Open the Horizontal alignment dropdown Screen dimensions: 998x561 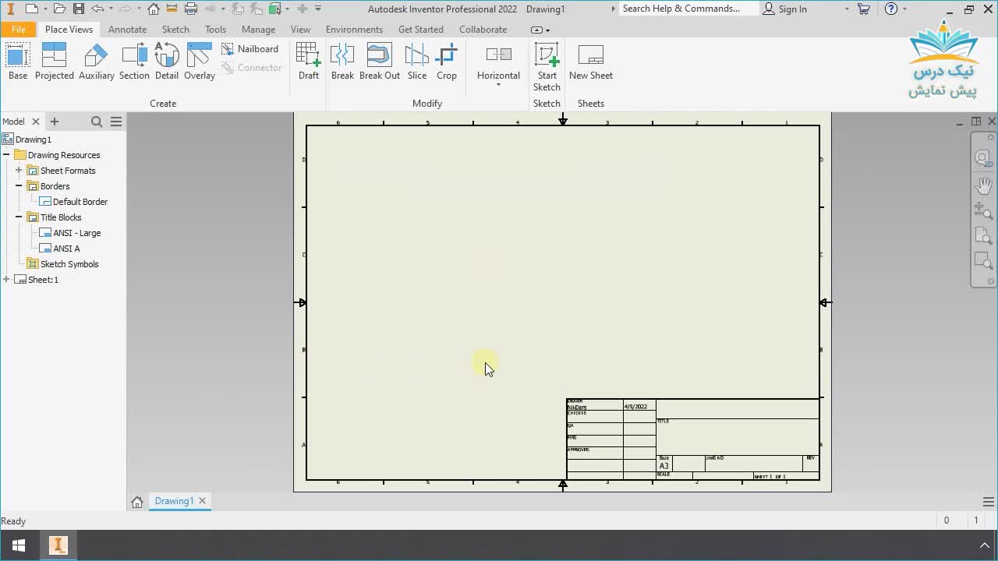498,84
